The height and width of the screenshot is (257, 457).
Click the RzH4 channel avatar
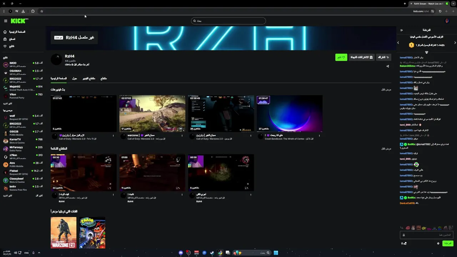[x=56, y=59]
